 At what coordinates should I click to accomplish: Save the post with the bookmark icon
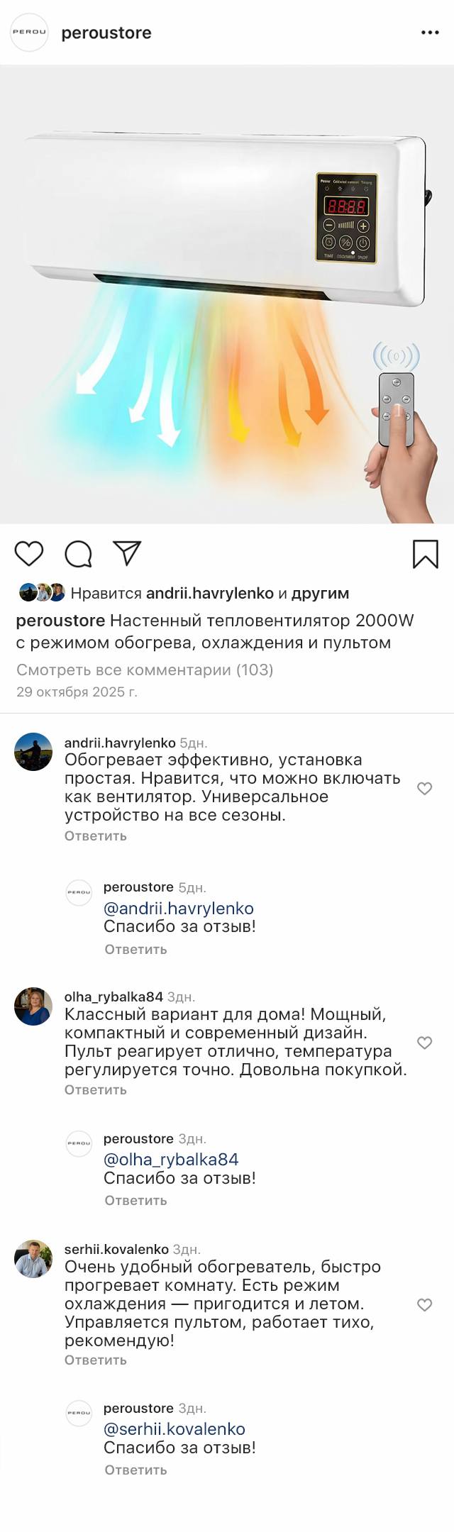coord(425,554)
